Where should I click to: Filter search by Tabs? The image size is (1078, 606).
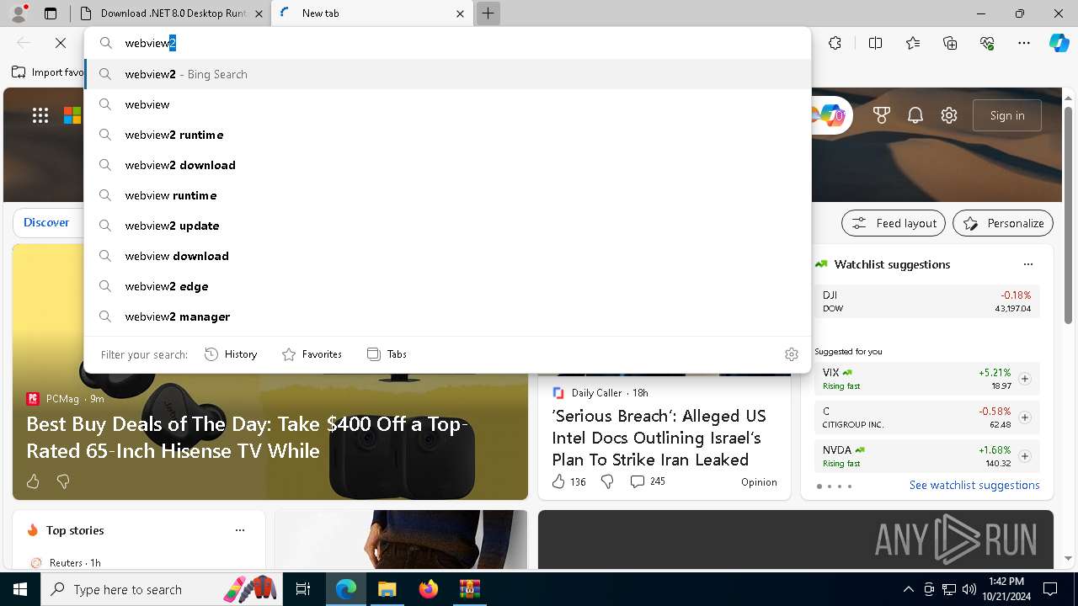click(387, 354)
